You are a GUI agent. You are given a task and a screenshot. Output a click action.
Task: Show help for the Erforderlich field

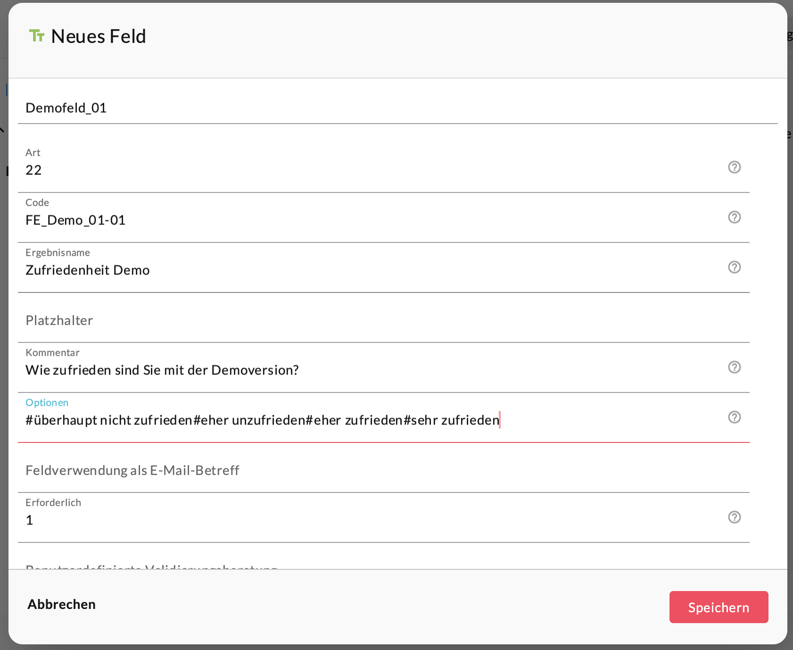pyautogui.click(x=734, y=517)
